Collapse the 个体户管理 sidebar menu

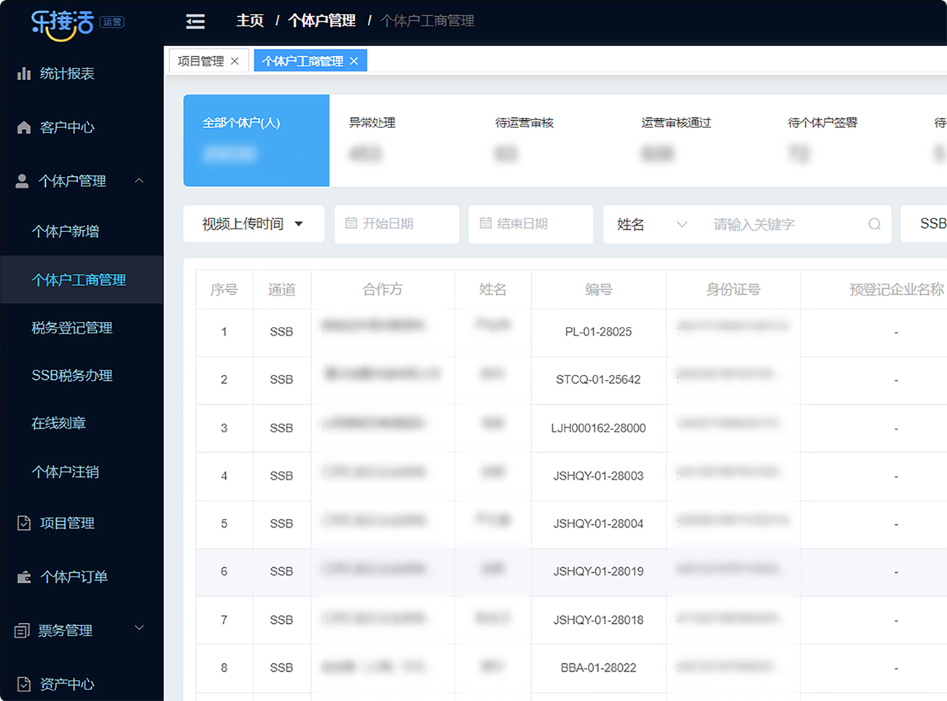[139, 181]
